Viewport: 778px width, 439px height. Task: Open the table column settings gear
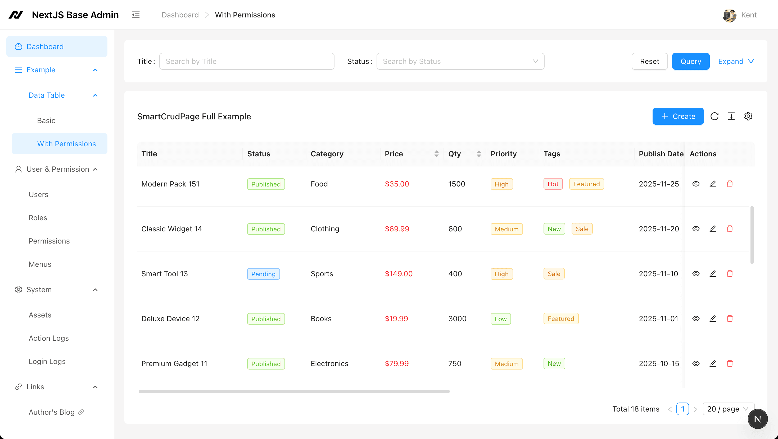[x=748, y=116]
